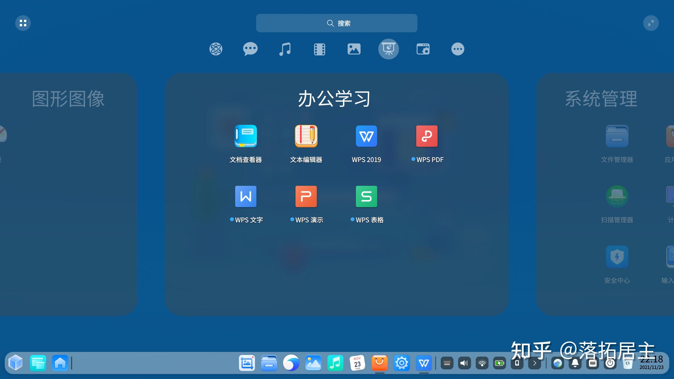Open the WPS 表格 spreadsheet app
Screen dimensions: 674x379
tap(366, 196)
